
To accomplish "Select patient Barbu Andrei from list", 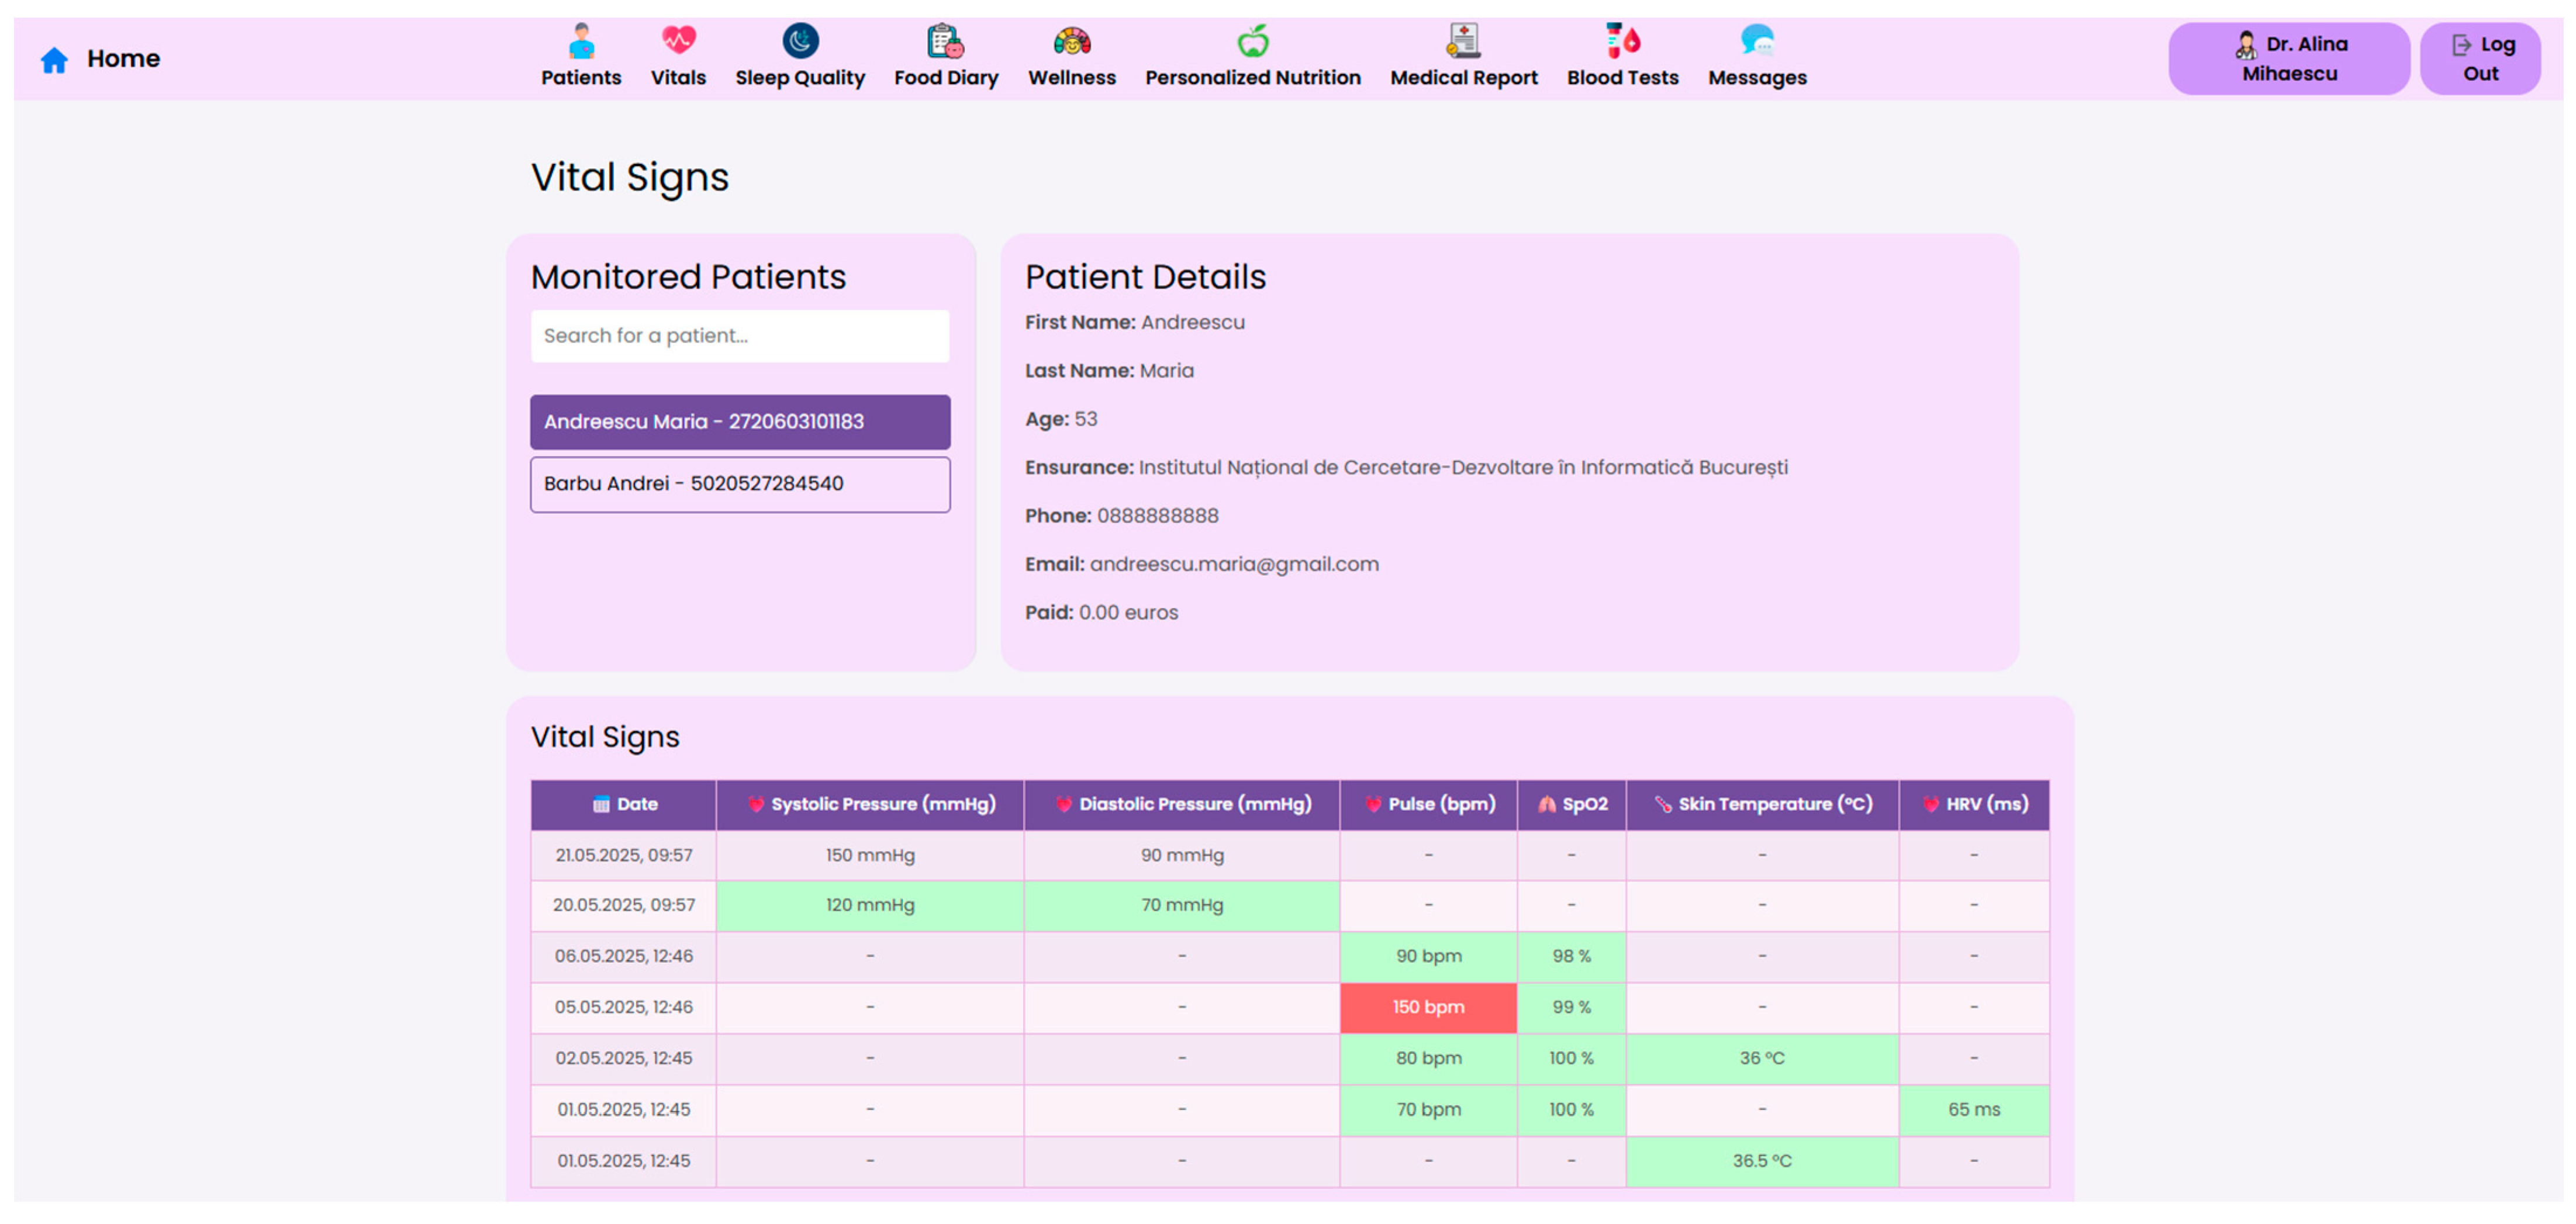I will point(739,484).
